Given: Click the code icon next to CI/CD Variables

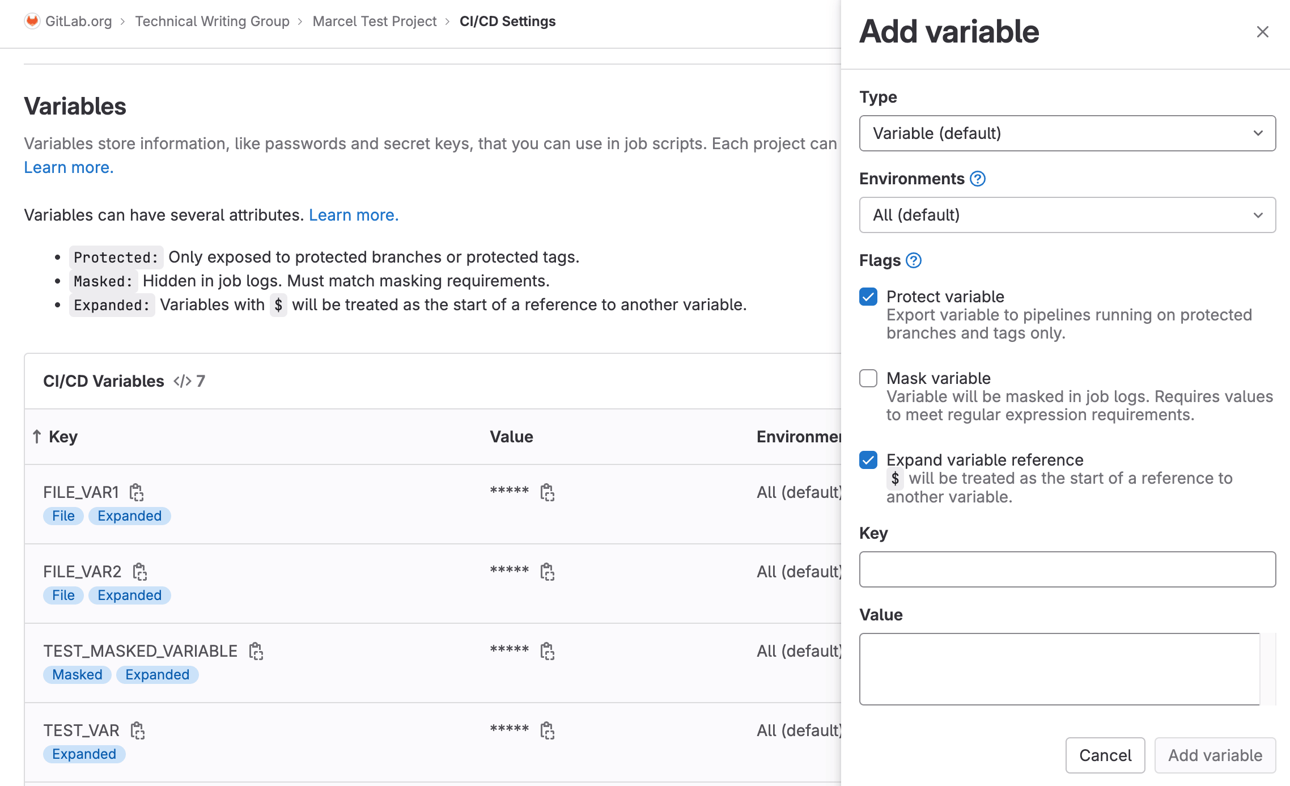Looking at the screenshot, I should click(x=183, y=381).
